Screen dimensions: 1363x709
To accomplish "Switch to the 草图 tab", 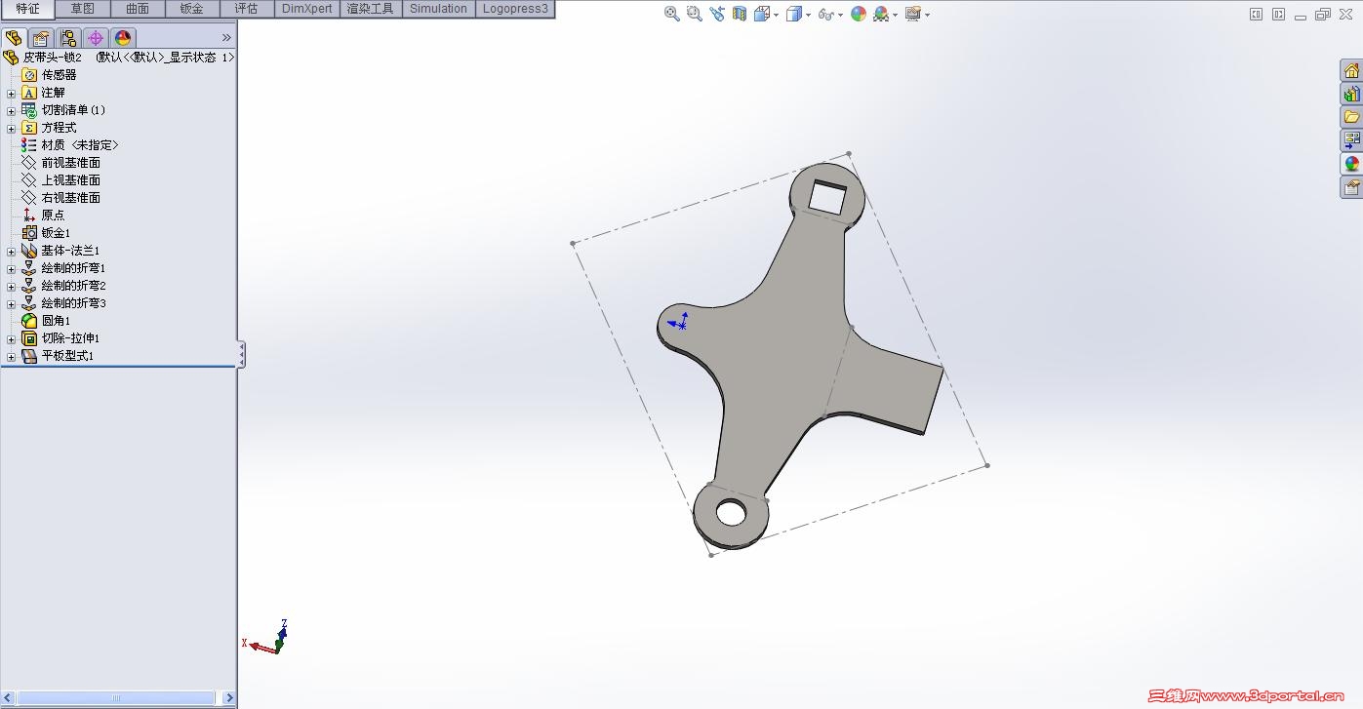I will click(x=83, y=9).
